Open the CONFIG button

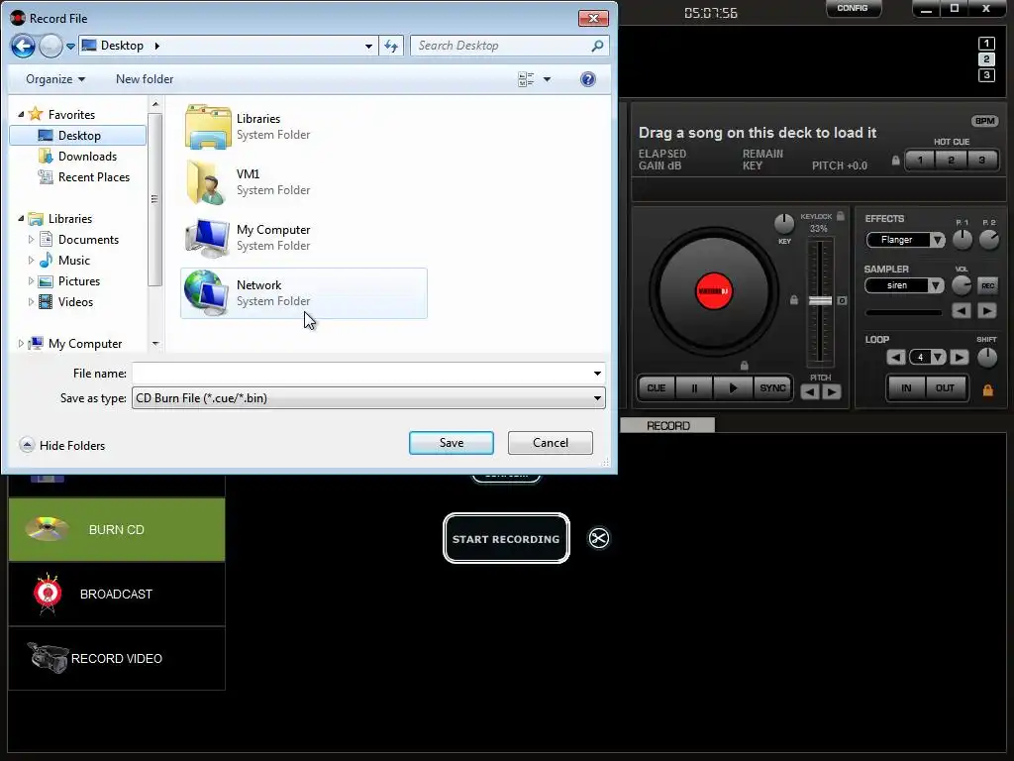click(853, 8)
